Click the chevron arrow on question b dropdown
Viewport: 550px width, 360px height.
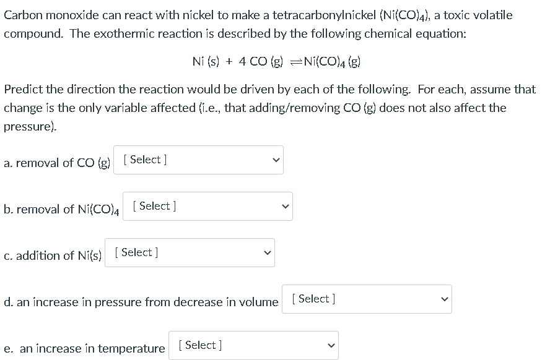(284, 206)
